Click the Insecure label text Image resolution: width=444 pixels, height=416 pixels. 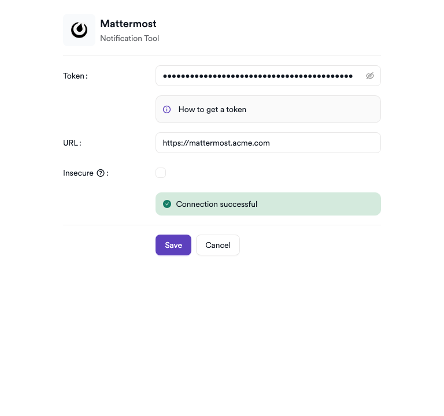point(78,173)
